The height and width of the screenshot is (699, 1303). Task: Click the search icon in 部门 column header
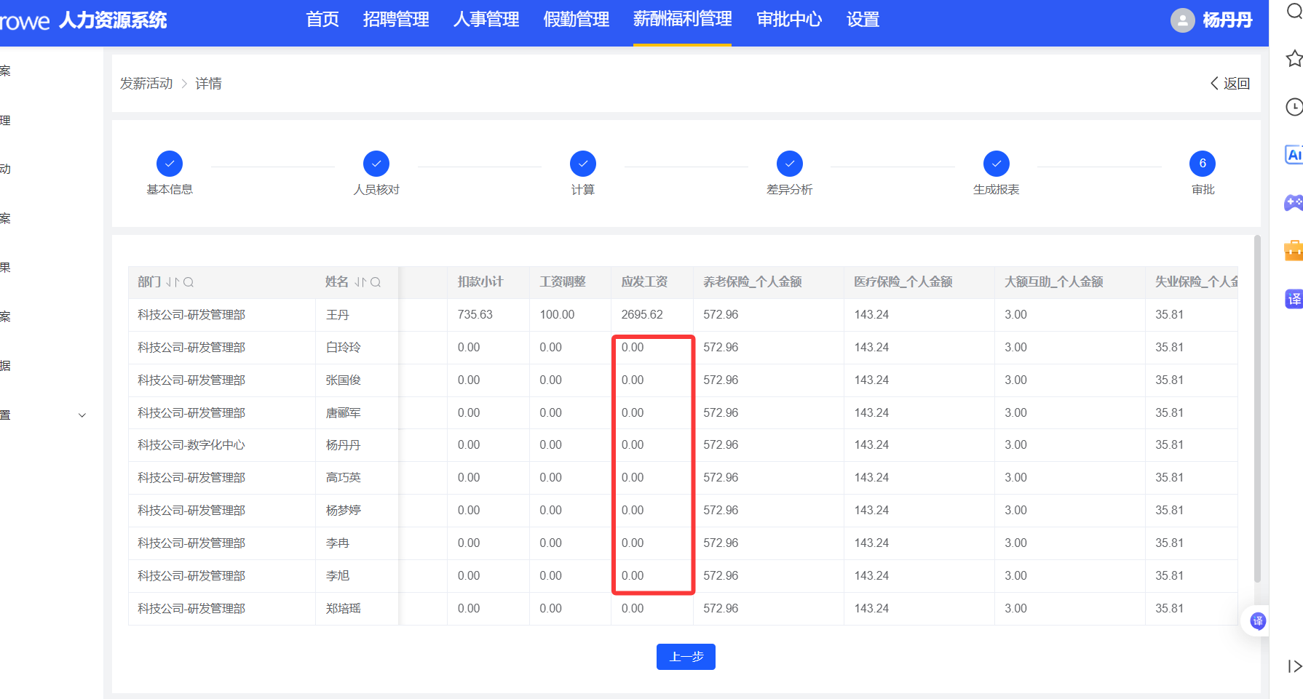[189, 282]
